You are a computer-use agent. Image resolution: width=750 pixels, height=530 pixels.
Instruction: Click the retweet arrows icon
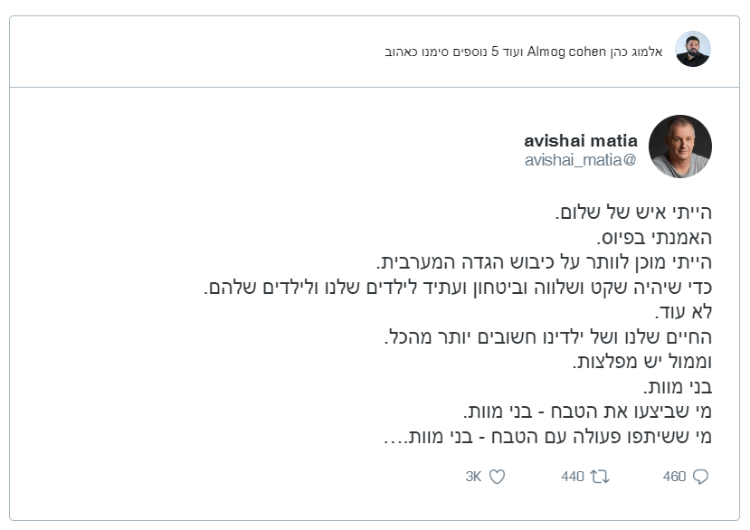[599, 477]
